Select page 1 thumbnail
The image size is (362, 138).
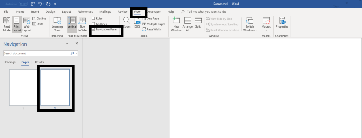point(23,87)
